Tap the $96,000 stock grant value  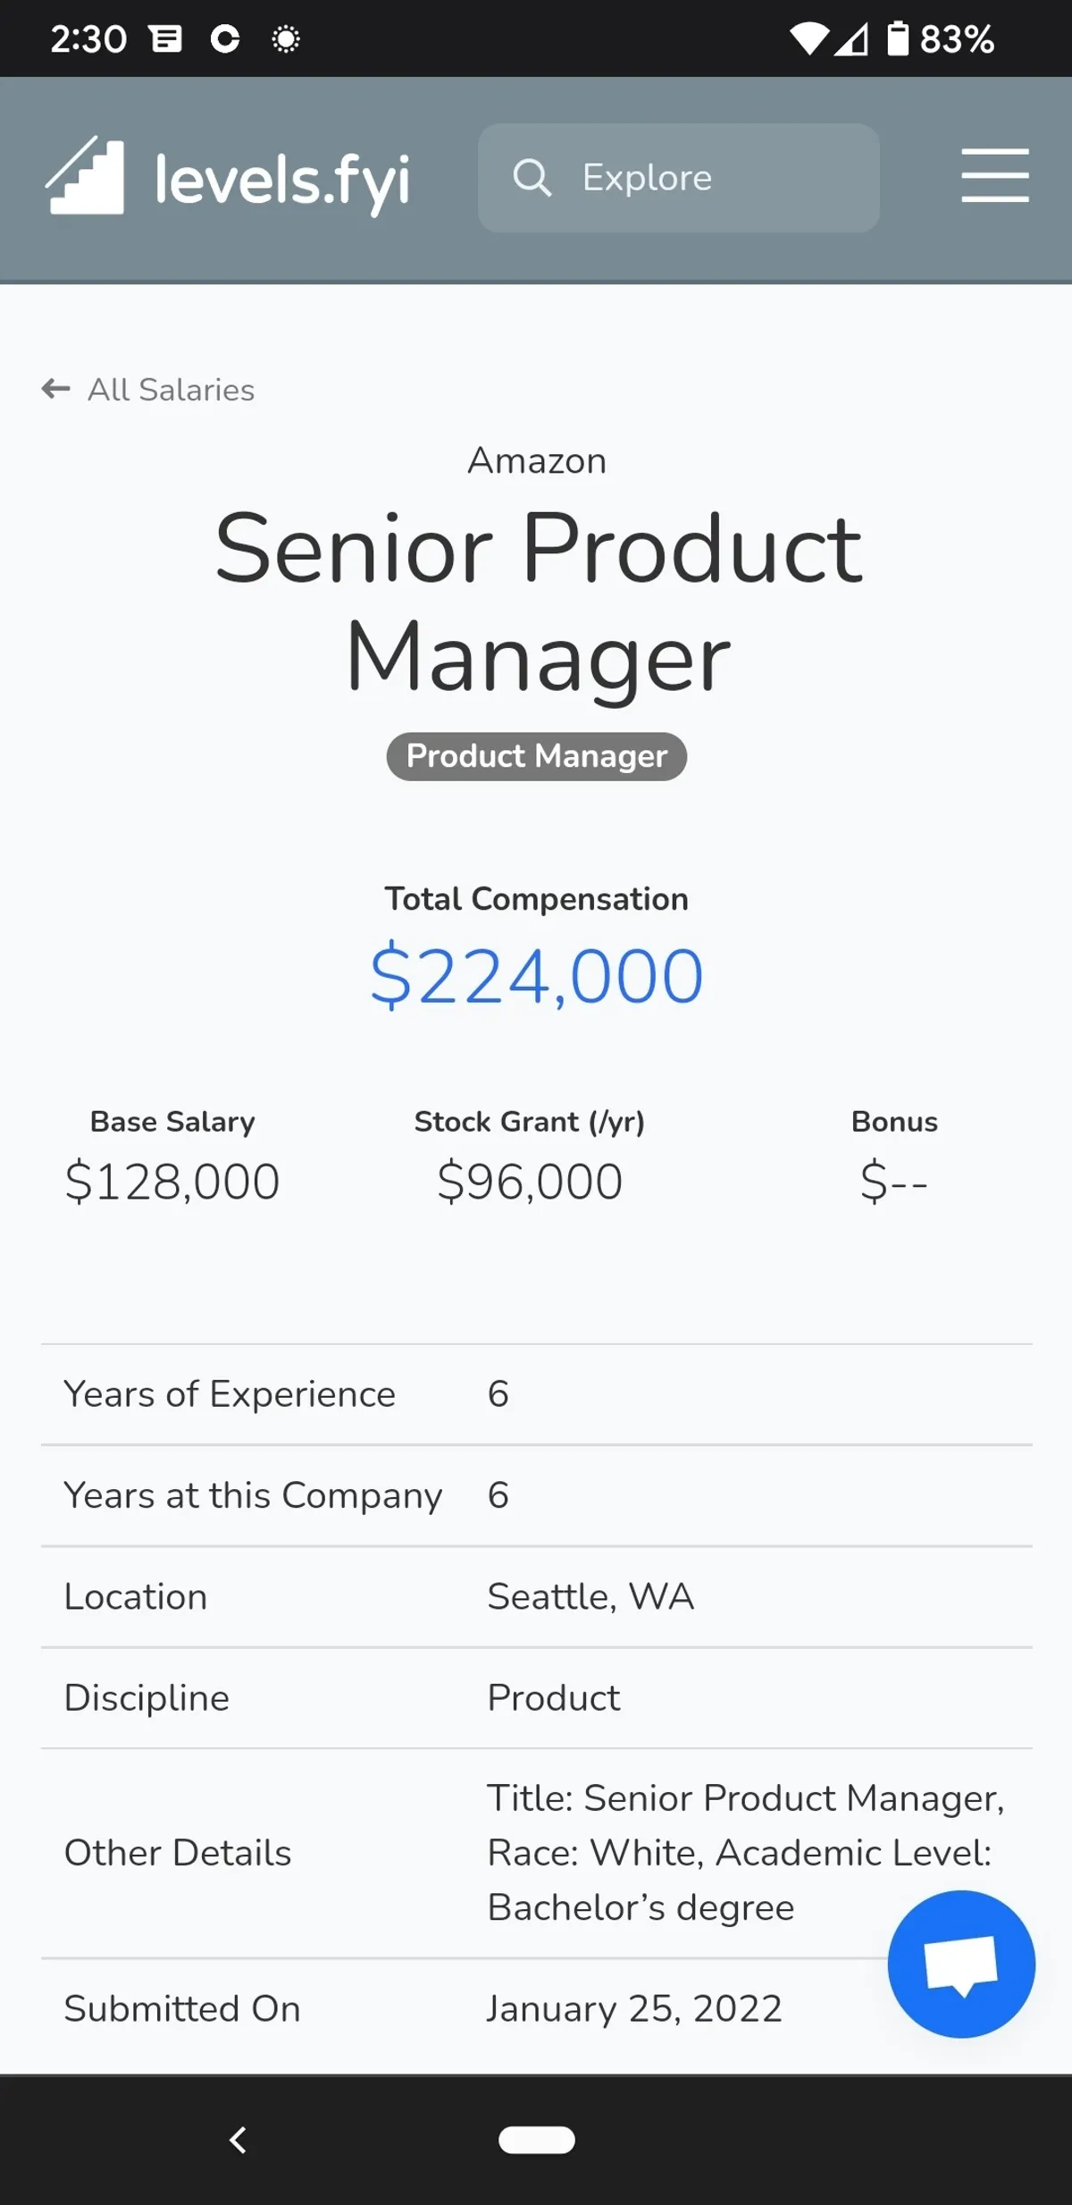point(530,1182)
